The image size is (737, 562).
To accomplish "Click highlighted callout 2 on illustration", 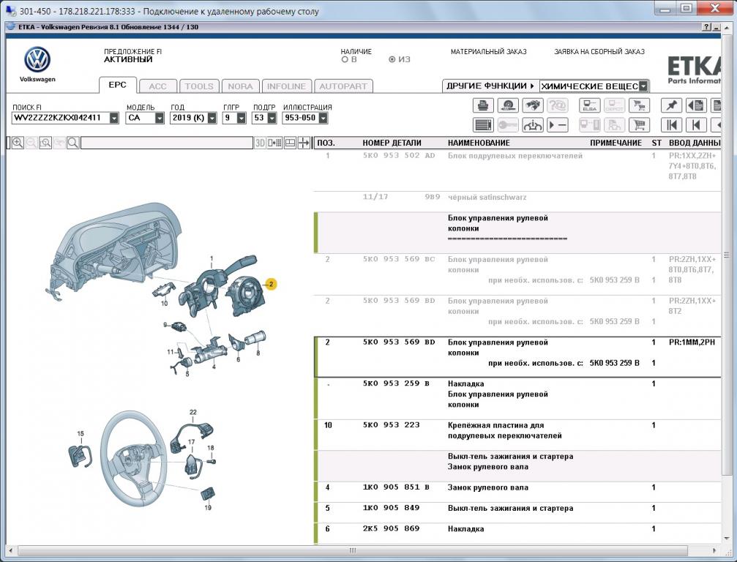I will 271,284.
